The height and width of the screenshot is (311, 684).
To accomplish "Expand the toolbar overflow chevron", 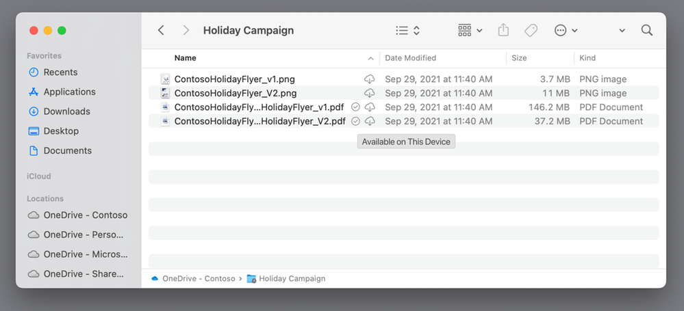I will click(x=622, y=31).
